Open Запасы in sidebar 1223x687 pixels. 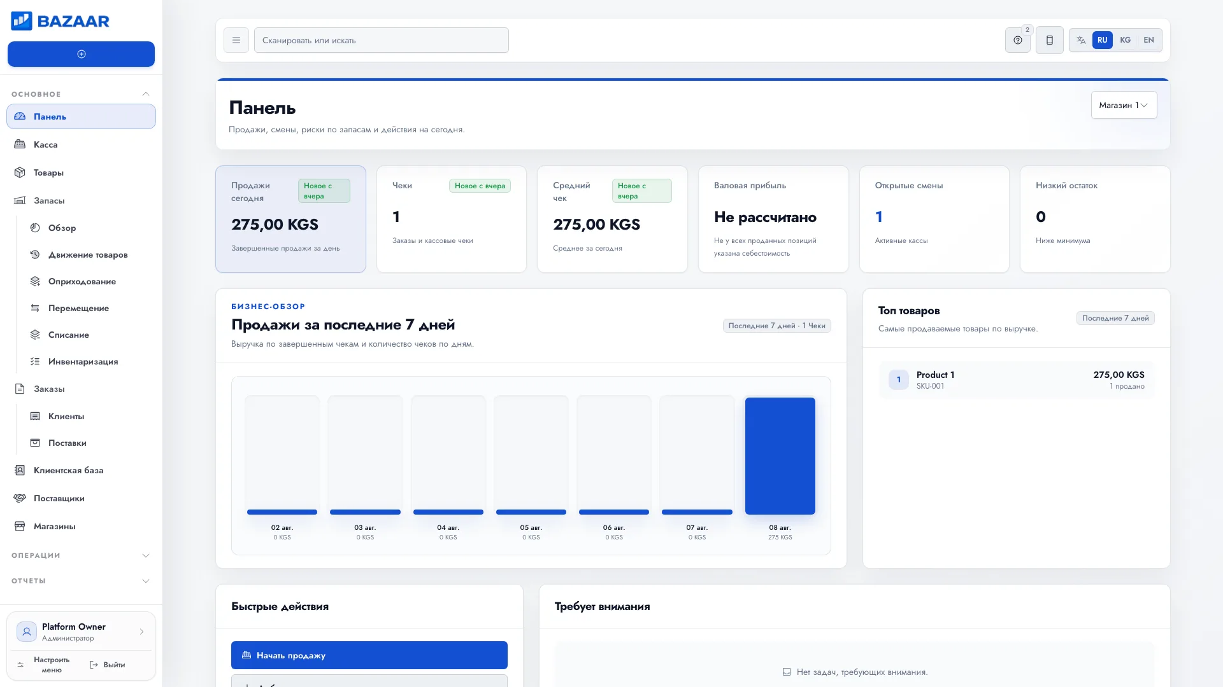point(81,200)
